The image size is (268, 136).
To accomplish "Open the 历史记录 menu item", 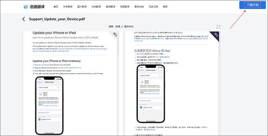I will click(x=153, y=7).
